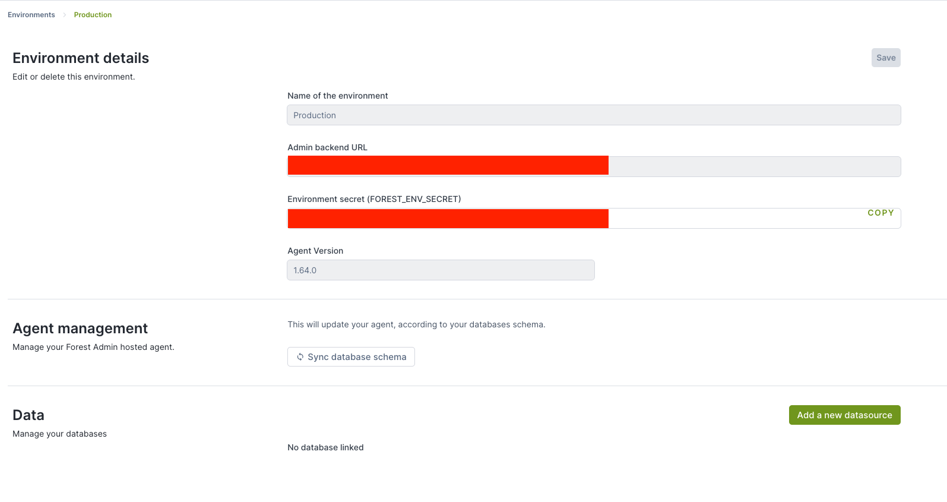
Task: Go back to Environments breadcrumb
Action: coord(31,15)
